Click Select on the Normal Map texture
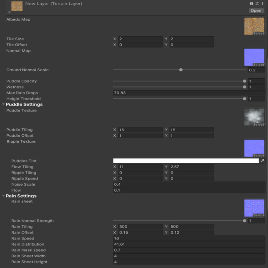 [259, 65]
